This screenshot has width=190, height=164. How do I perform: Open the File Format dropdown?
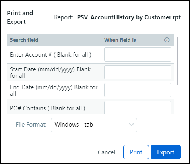94,125
